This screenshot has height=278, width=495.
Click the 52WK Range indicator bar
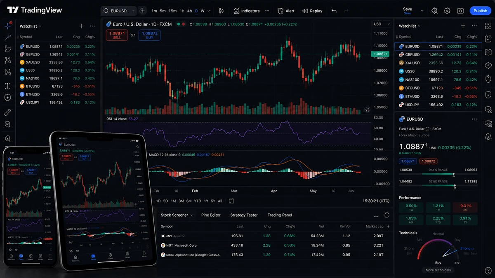438,186
